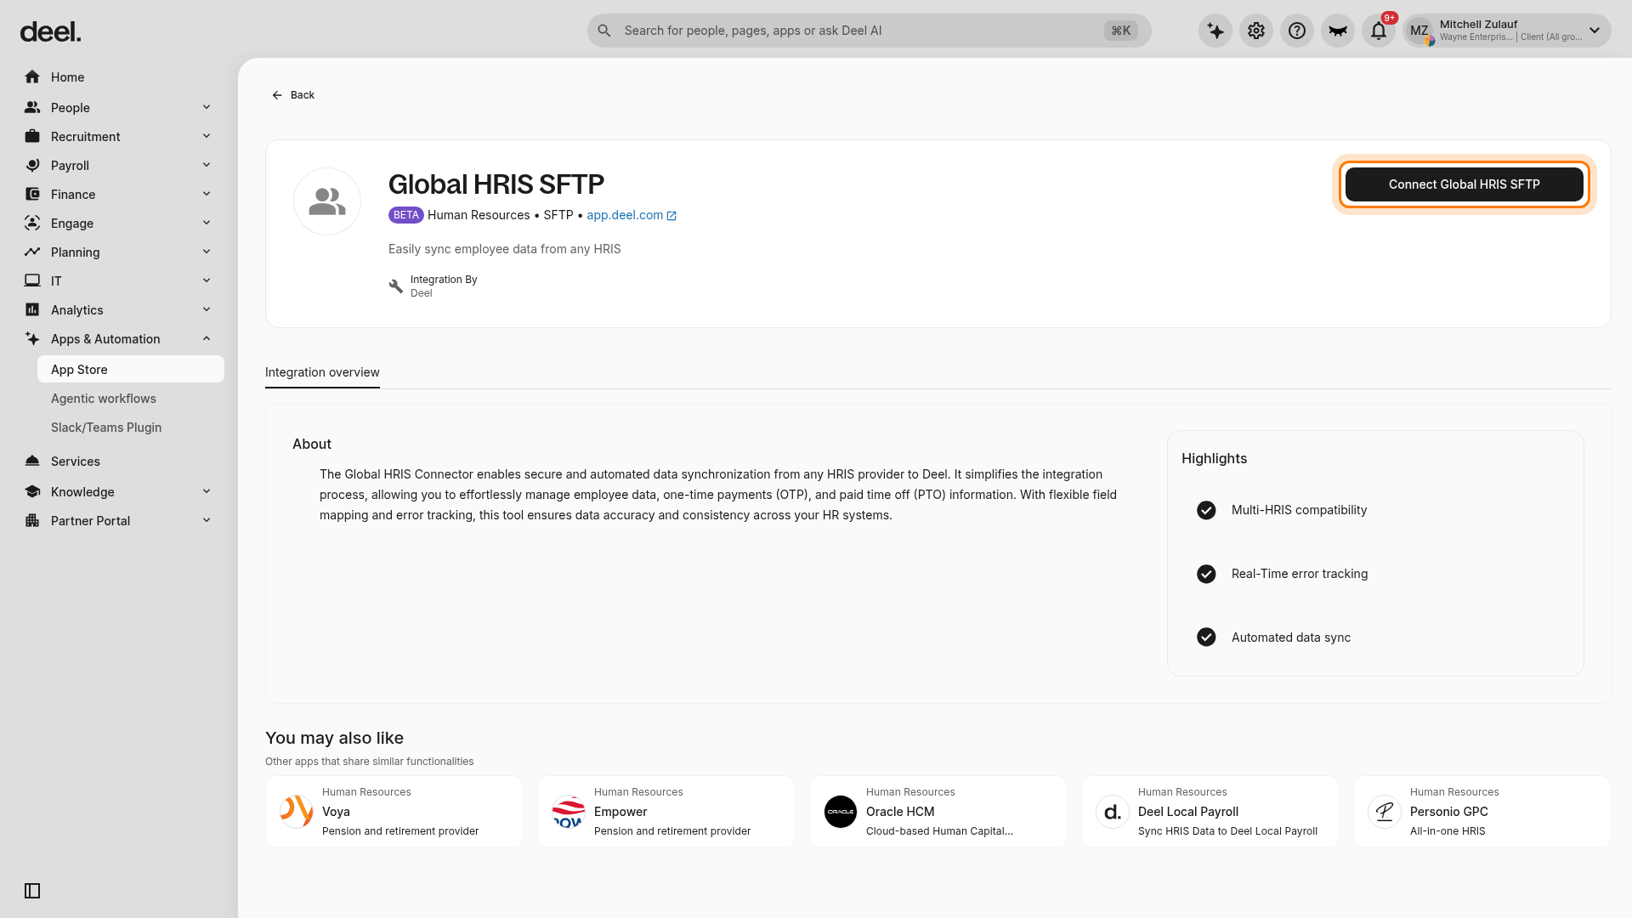The width and height of the screenshot is (1632, 918).
Task: Click the Integration By wrench icon
Action: point(396,286)
